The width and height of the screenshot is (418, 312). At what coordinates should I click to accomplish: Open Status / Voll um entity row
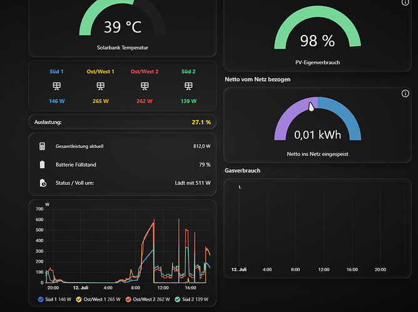(x=123, y=183)
